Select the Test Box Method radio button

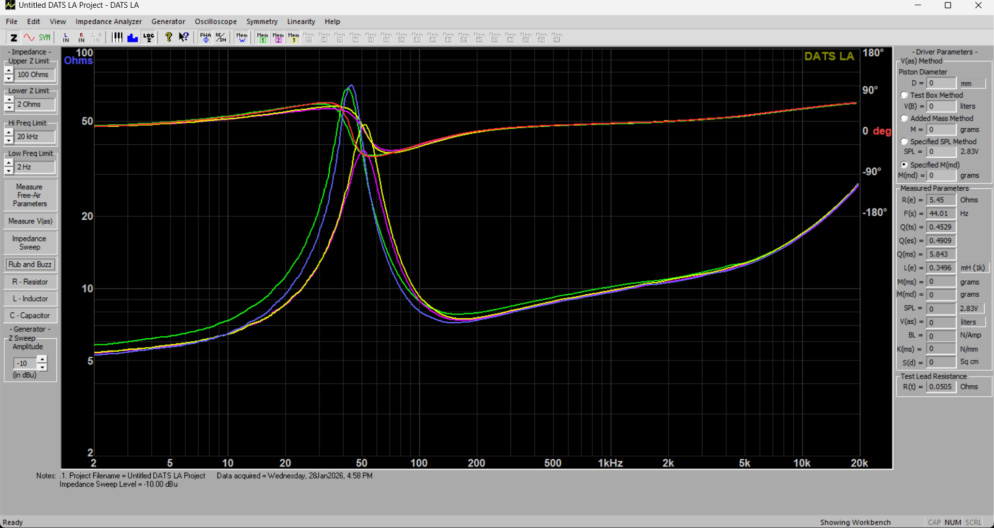click(x=904, y=95)
